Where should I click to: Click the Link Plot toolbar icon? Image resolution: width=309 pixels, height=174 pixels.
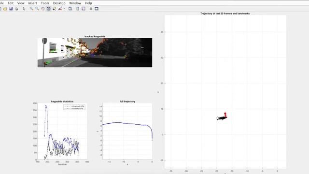70,9
